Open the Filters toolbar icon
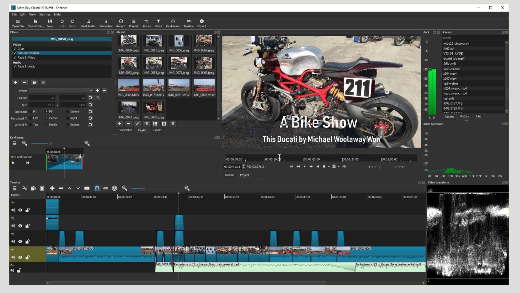Screen dimensions: 520x293 point(158,23)
